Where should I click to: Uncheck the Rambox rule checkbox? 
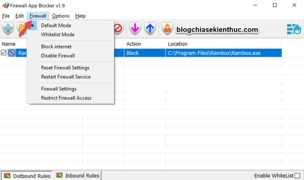[x=4, y=53]
